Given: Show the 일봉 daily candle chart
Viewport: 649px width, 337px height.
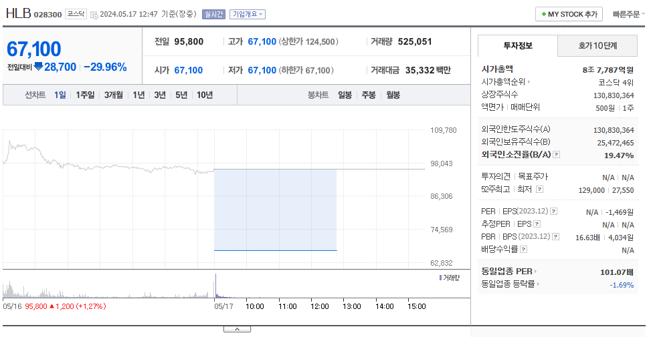Looking at the screenshot, I should pos(345,95).
